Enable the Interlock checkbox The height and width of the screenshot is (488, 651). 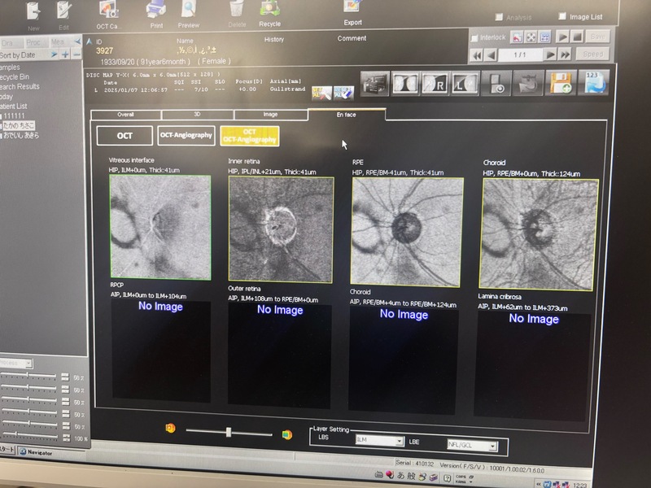coord(475,37)
